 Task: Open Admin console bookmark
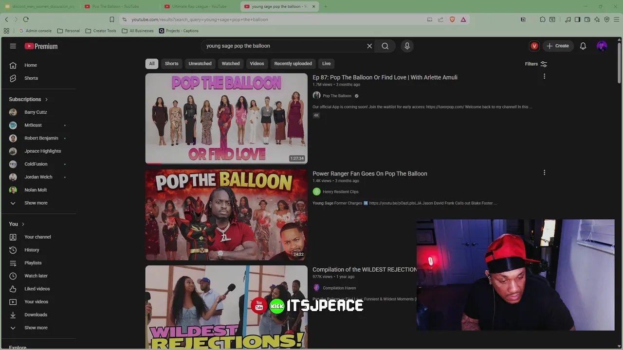36,31
